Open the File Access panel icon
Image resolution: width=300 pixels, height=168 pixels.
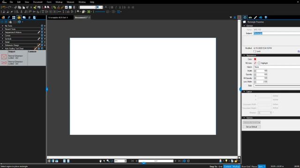3,17
